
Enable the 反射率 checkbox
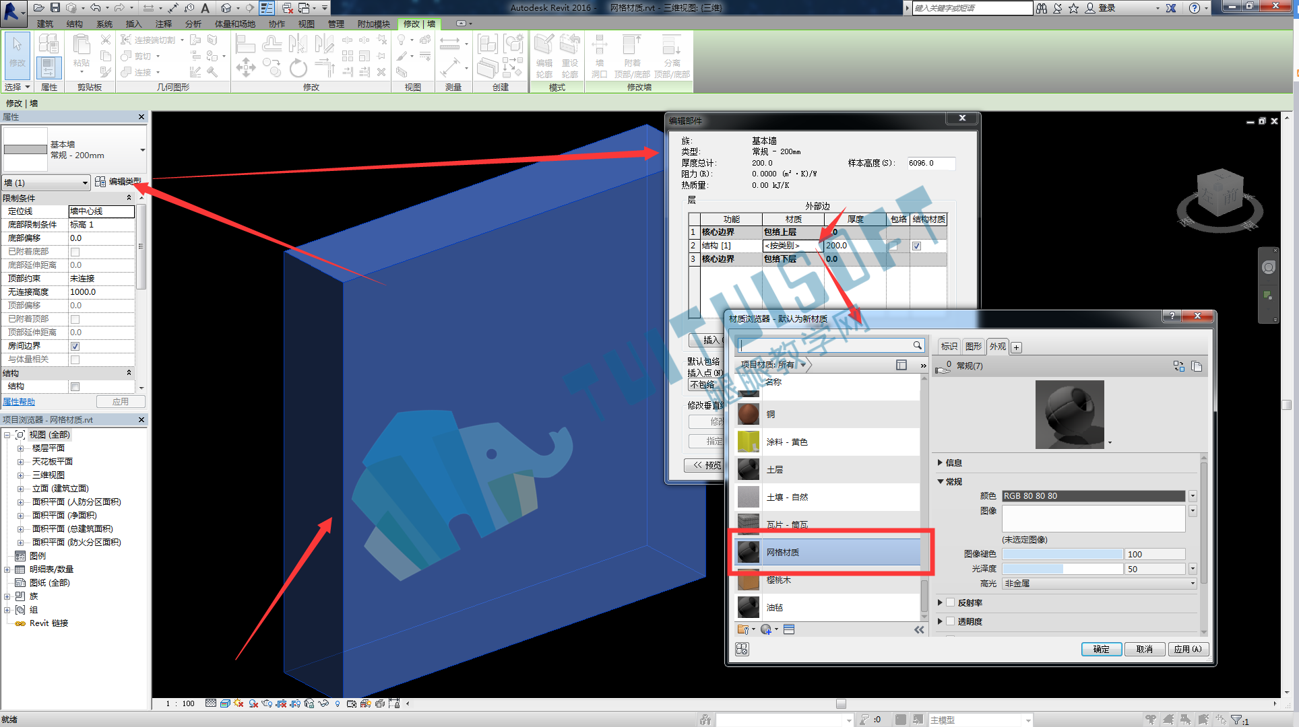pos(950,602)
